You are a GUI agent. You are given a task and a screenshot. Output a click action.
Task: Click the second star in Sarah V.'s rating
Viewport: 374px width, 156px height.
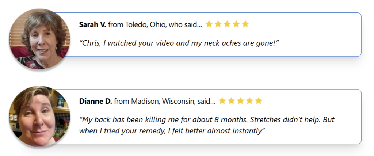218,24
